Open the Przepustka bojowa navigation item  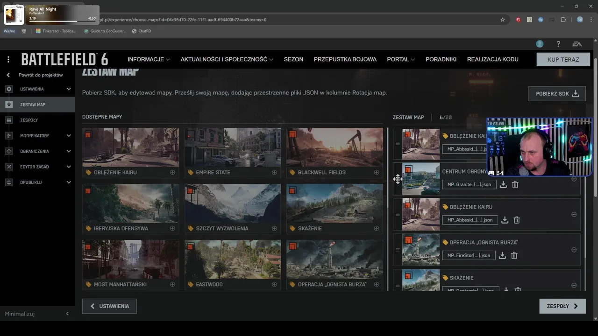pyautogui.click(x=345, y=59)
